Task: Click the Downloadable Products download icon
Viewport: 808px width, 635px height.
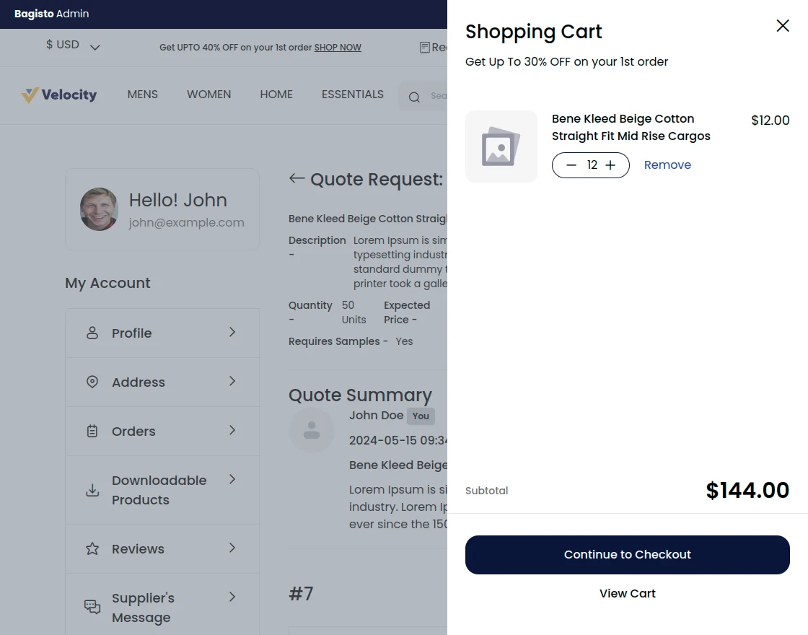Action: pyautogui.click(x=92, y=491)
